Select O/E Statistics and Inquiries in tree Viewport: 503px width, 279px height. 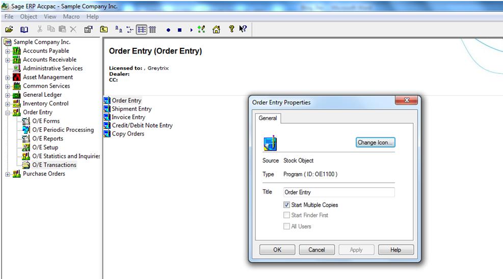click(66, 156)
